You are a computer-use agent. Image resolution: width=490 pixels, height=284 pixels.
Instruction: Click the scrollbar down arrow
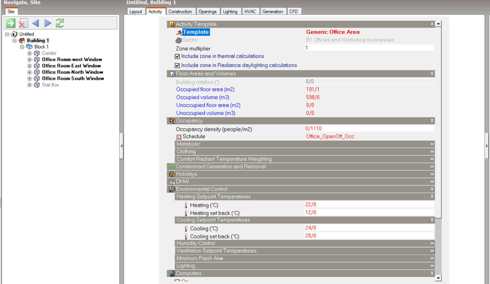pos(438,278)
